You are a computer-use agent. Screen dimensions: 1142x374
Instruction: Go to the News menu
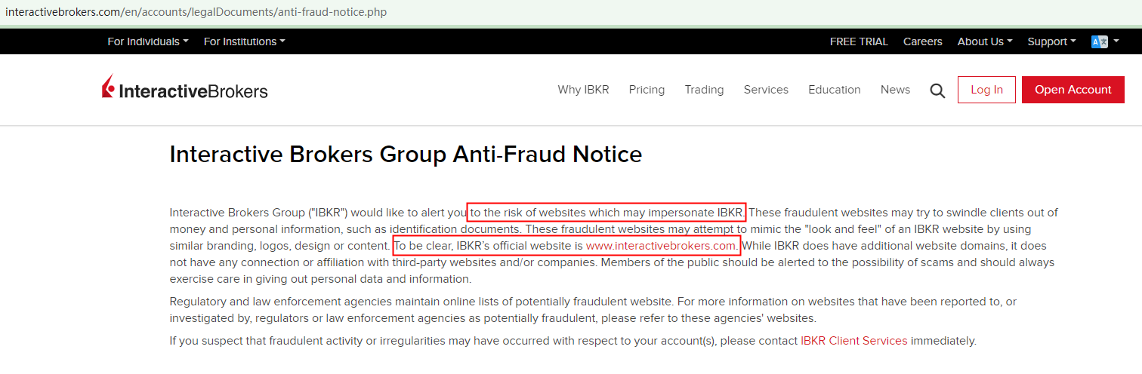coord(895,90)
